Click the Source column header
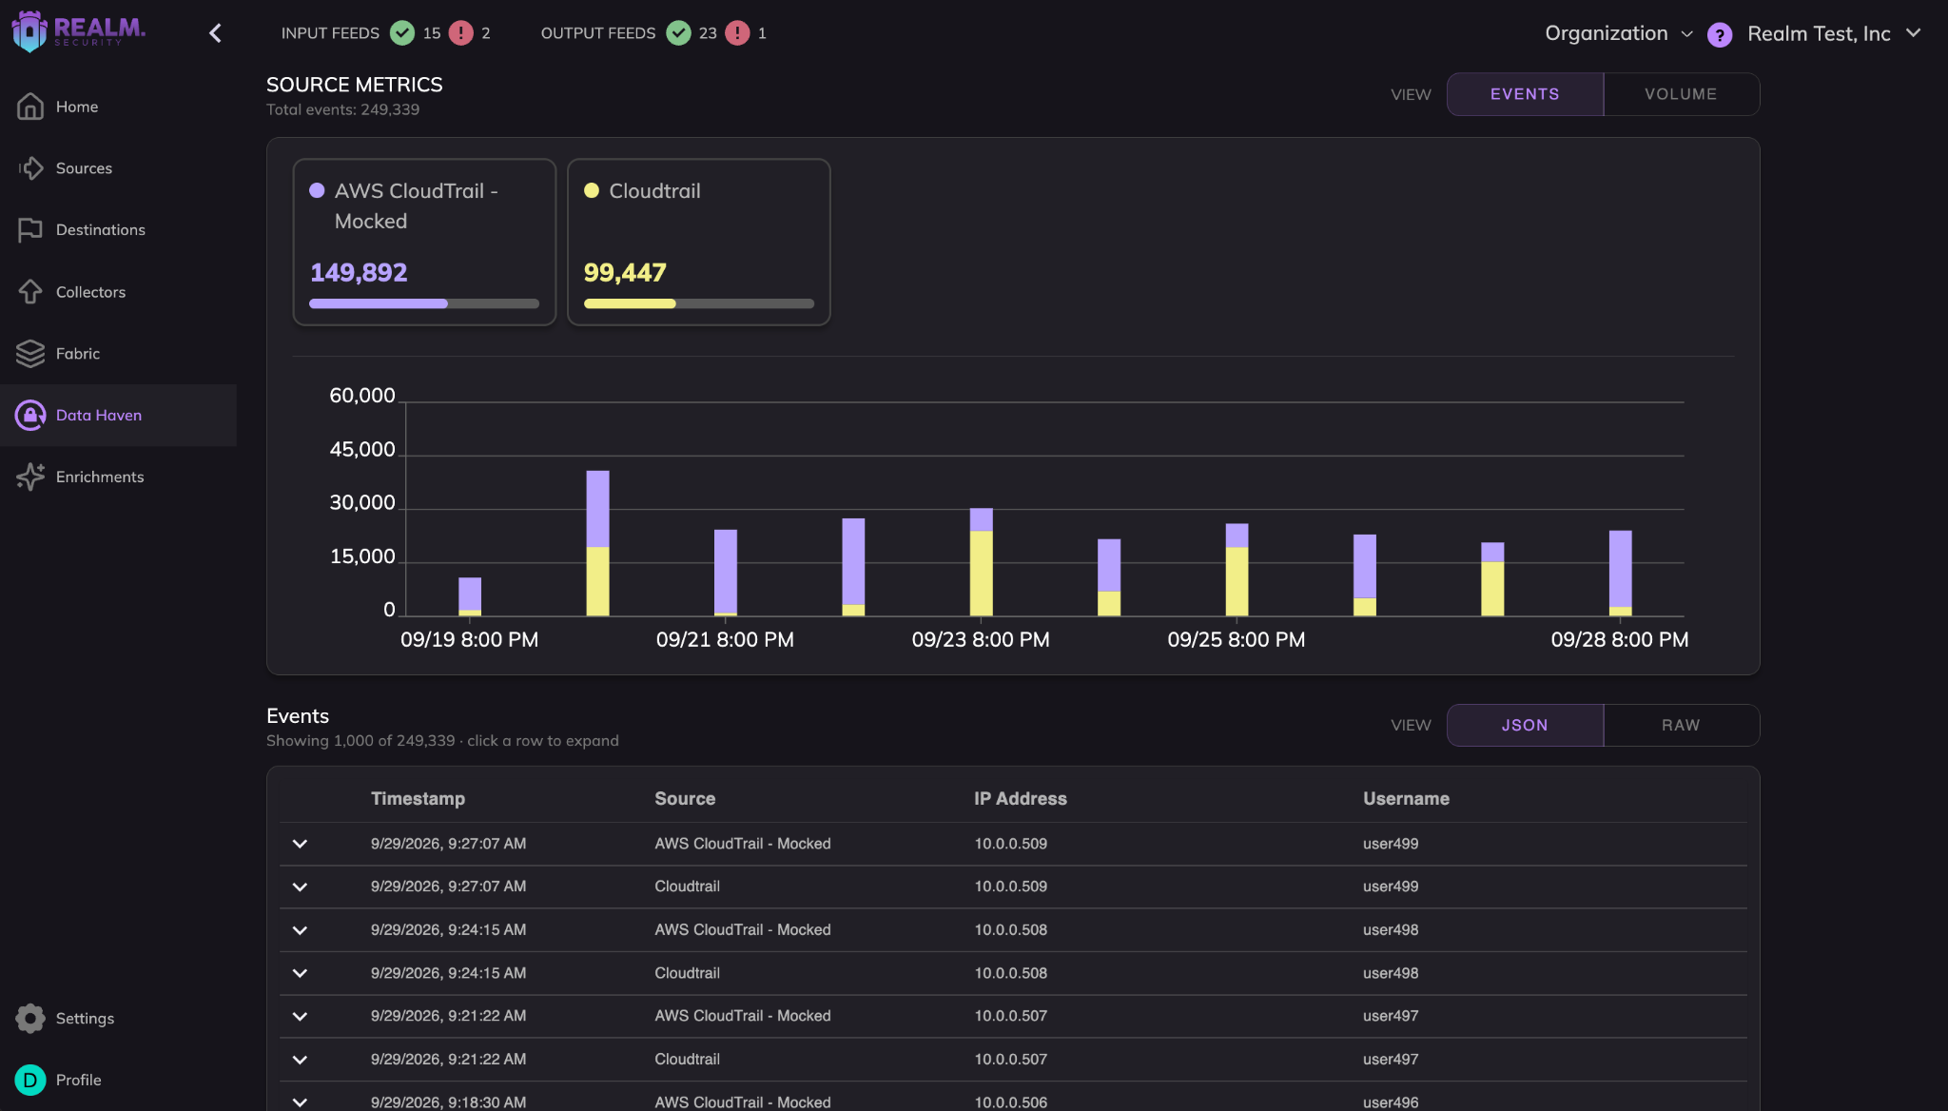This screenshot has height=1111, width=1948. pyautogui.click(x=685, y=799)
